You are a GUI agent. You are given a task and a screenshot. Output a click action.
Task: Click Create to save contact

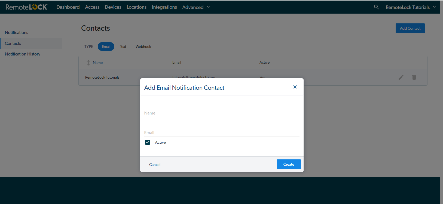point(289,164)
